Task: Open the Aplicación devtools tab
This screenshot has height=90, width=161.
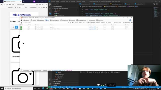Action: pos(100,20)
